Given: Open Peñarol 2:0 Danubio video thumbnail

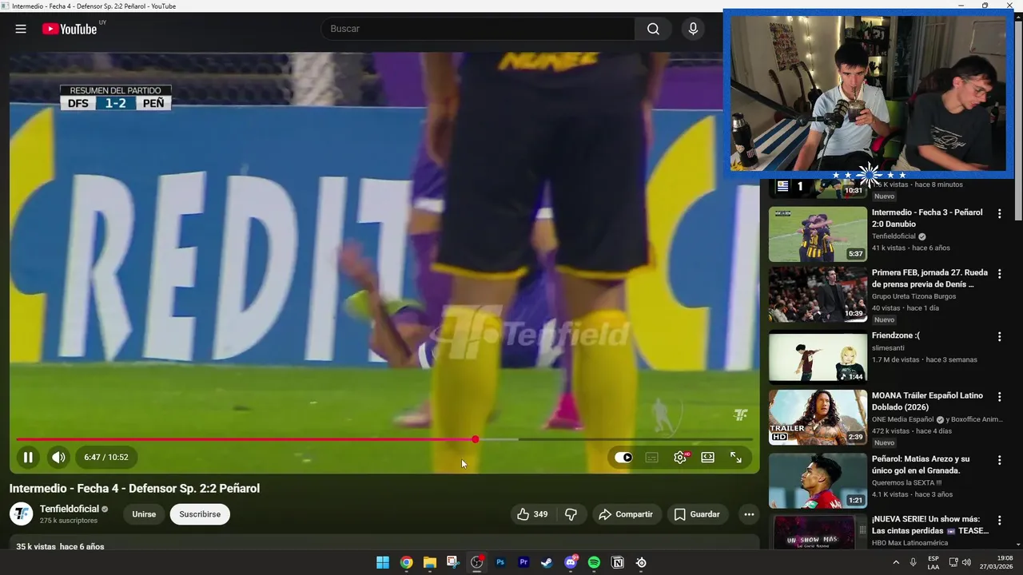Looking at the screenshot, I should (x=818, y=234).
